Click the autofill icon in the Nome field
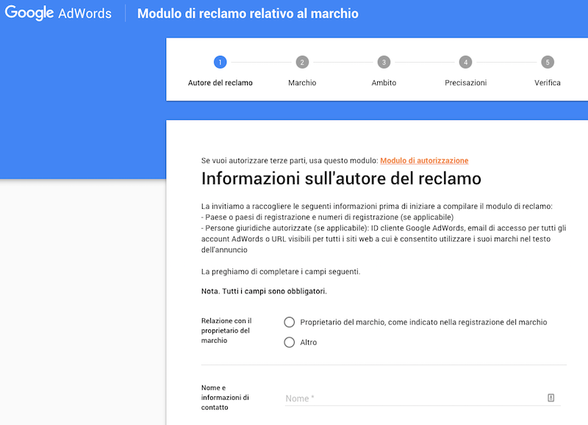This screenshot has height=425, width=588. (x=551, y=398)
